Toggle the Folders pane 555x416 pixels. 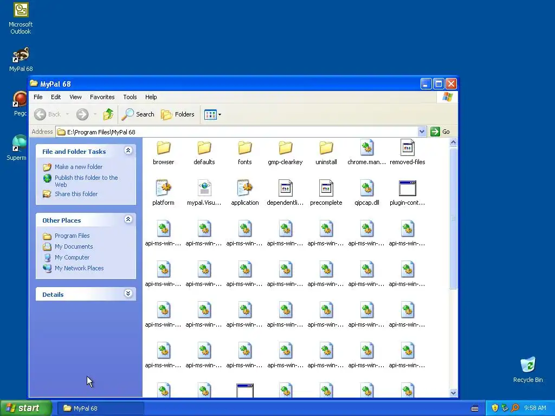pos(178,114)
